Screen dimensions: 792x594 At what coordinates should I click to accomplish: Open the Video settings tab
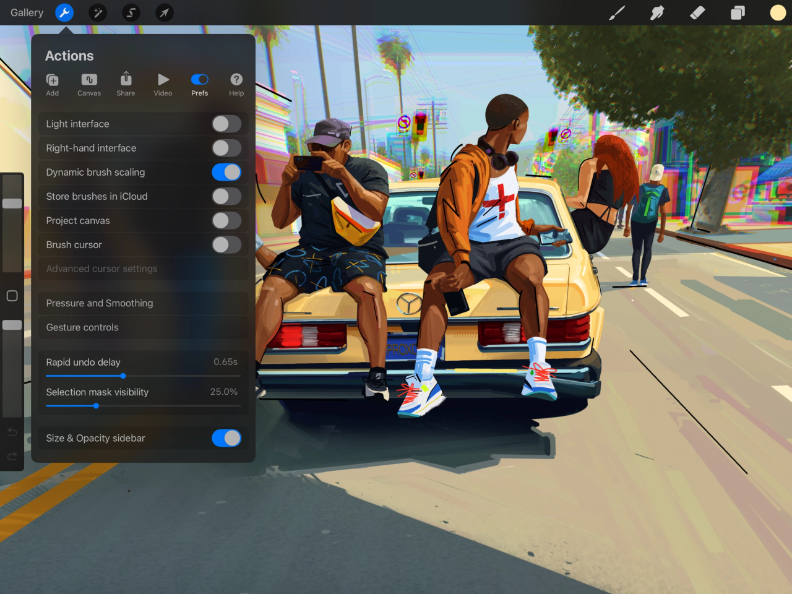[163, 84]
